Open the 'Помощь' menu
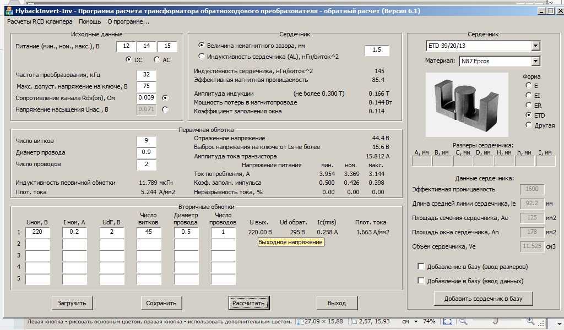This screenshot has width=564, height=330. [x=90, y=21]
